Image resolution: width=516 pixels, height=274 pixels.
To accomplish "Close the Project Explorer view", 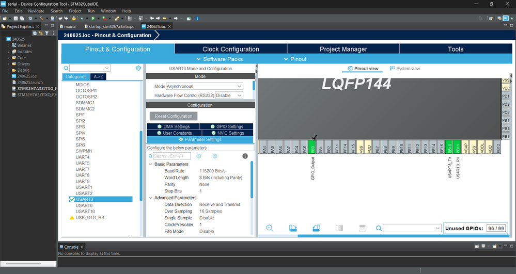I will 38,26.
